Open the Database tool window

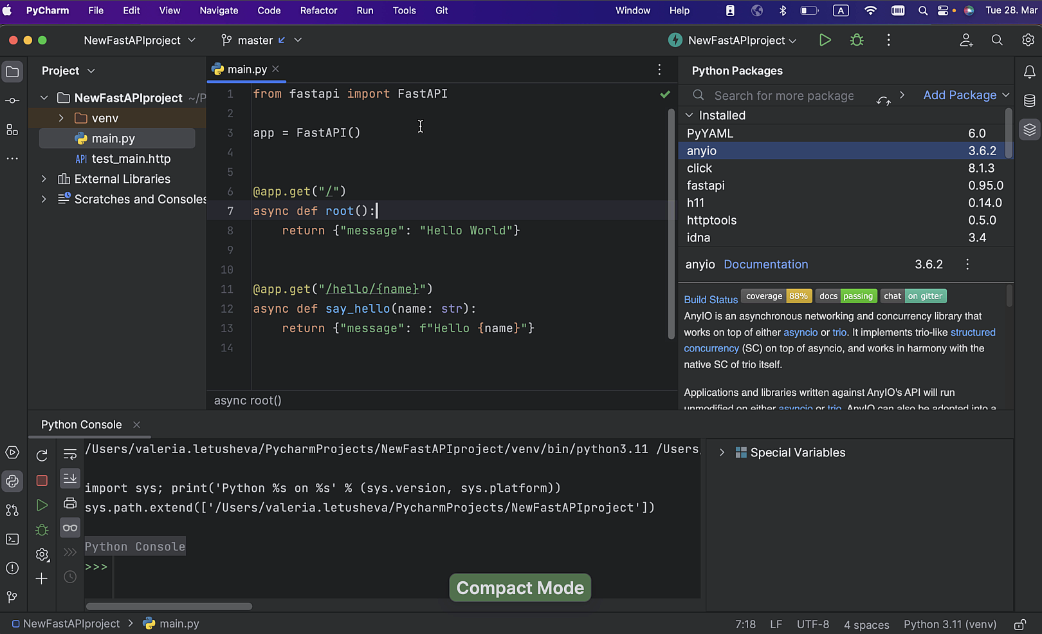[1029, 101]
